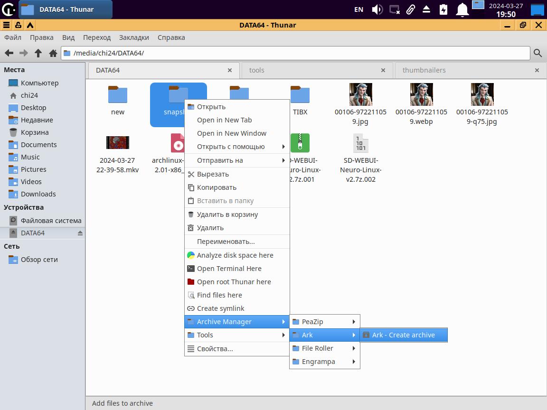Open Downloads in the sidebar
The width and height of the screenshot is (547, 410).
pos(38,194)
